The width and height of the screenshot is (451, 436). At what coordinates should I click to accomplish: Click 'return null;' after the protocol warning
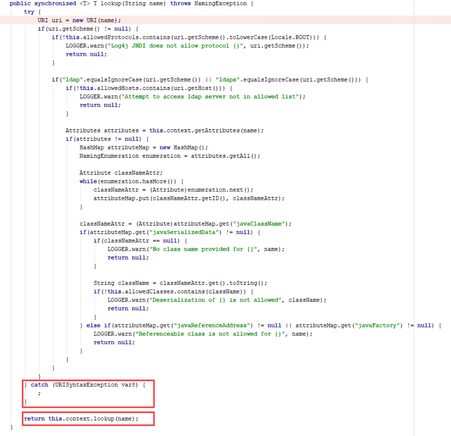[x=86, y=54]
